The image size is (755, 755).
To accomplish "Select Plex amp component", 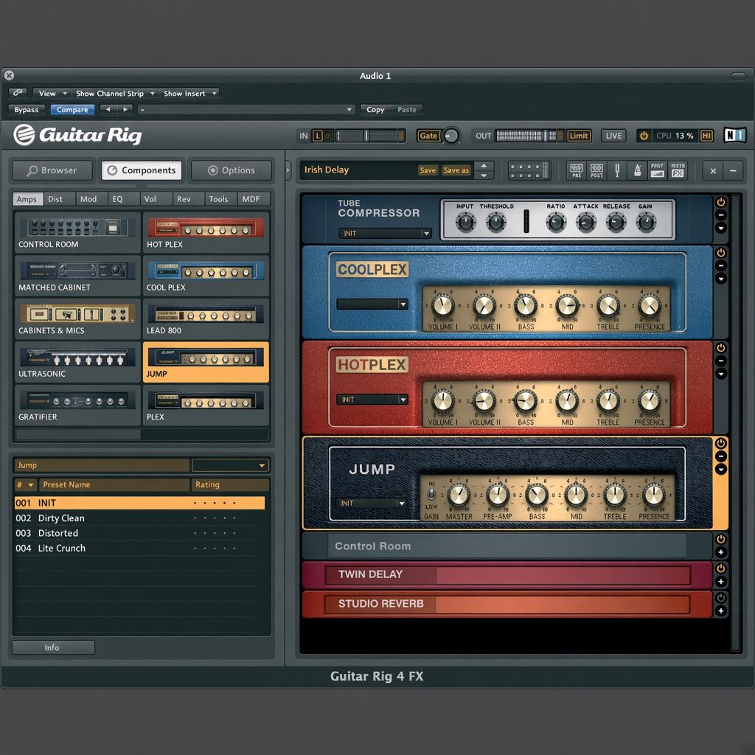I will click(x=206, y=405).
